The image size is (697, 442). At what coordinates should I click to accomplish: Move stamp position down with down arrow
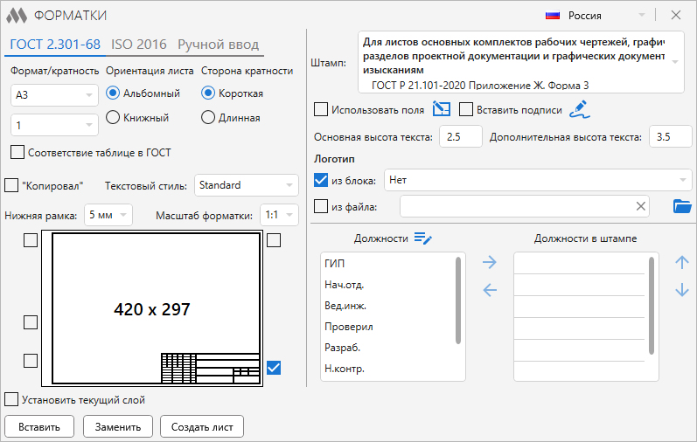[x=682, y=290]
